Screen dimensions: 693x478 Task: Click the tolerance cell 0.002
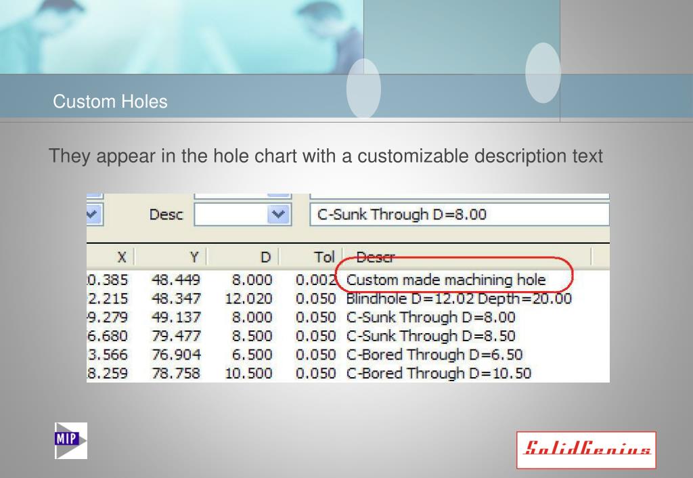pos(315,280)
